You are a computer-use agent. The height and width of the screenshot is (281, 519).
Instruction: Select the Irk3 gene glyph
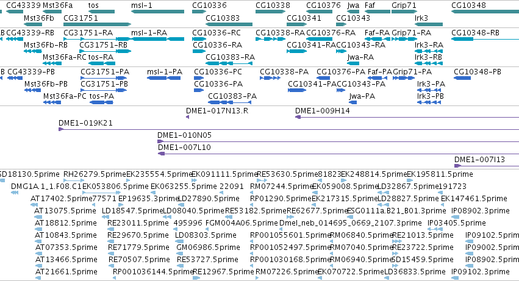pyautogui.click(x=429, y=24)
